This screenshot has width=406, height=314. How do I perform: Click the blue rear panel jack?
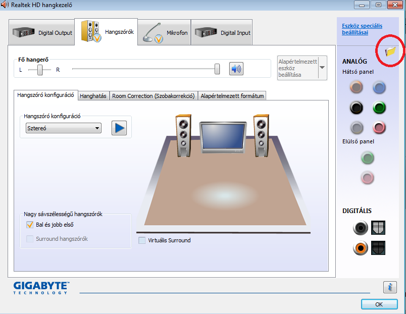[x=379, y=87]
